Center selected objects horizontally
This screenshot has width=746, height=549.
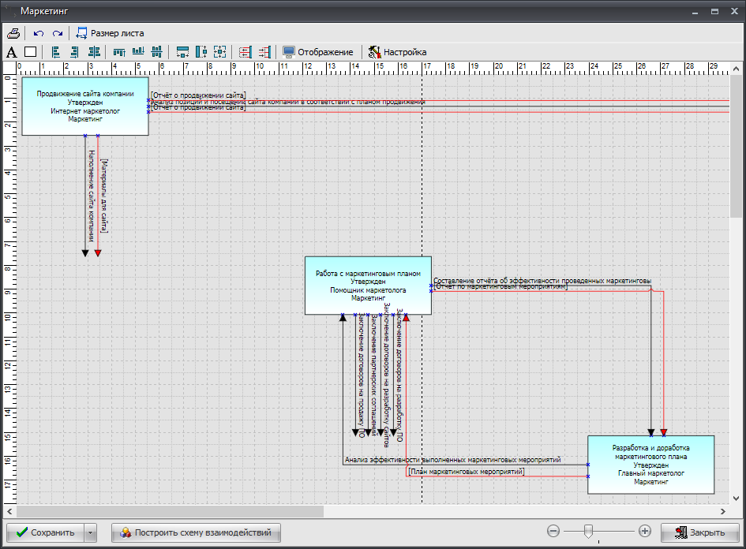pos(95,52)
